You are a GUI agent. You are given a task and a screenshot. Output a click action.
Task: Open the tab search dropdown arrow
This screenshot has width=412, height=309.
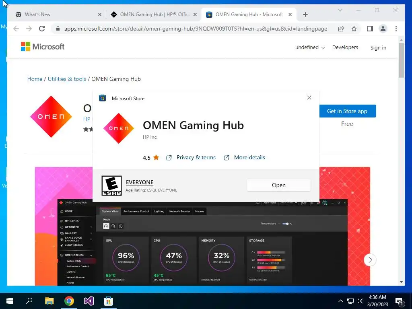pos(340,10)
